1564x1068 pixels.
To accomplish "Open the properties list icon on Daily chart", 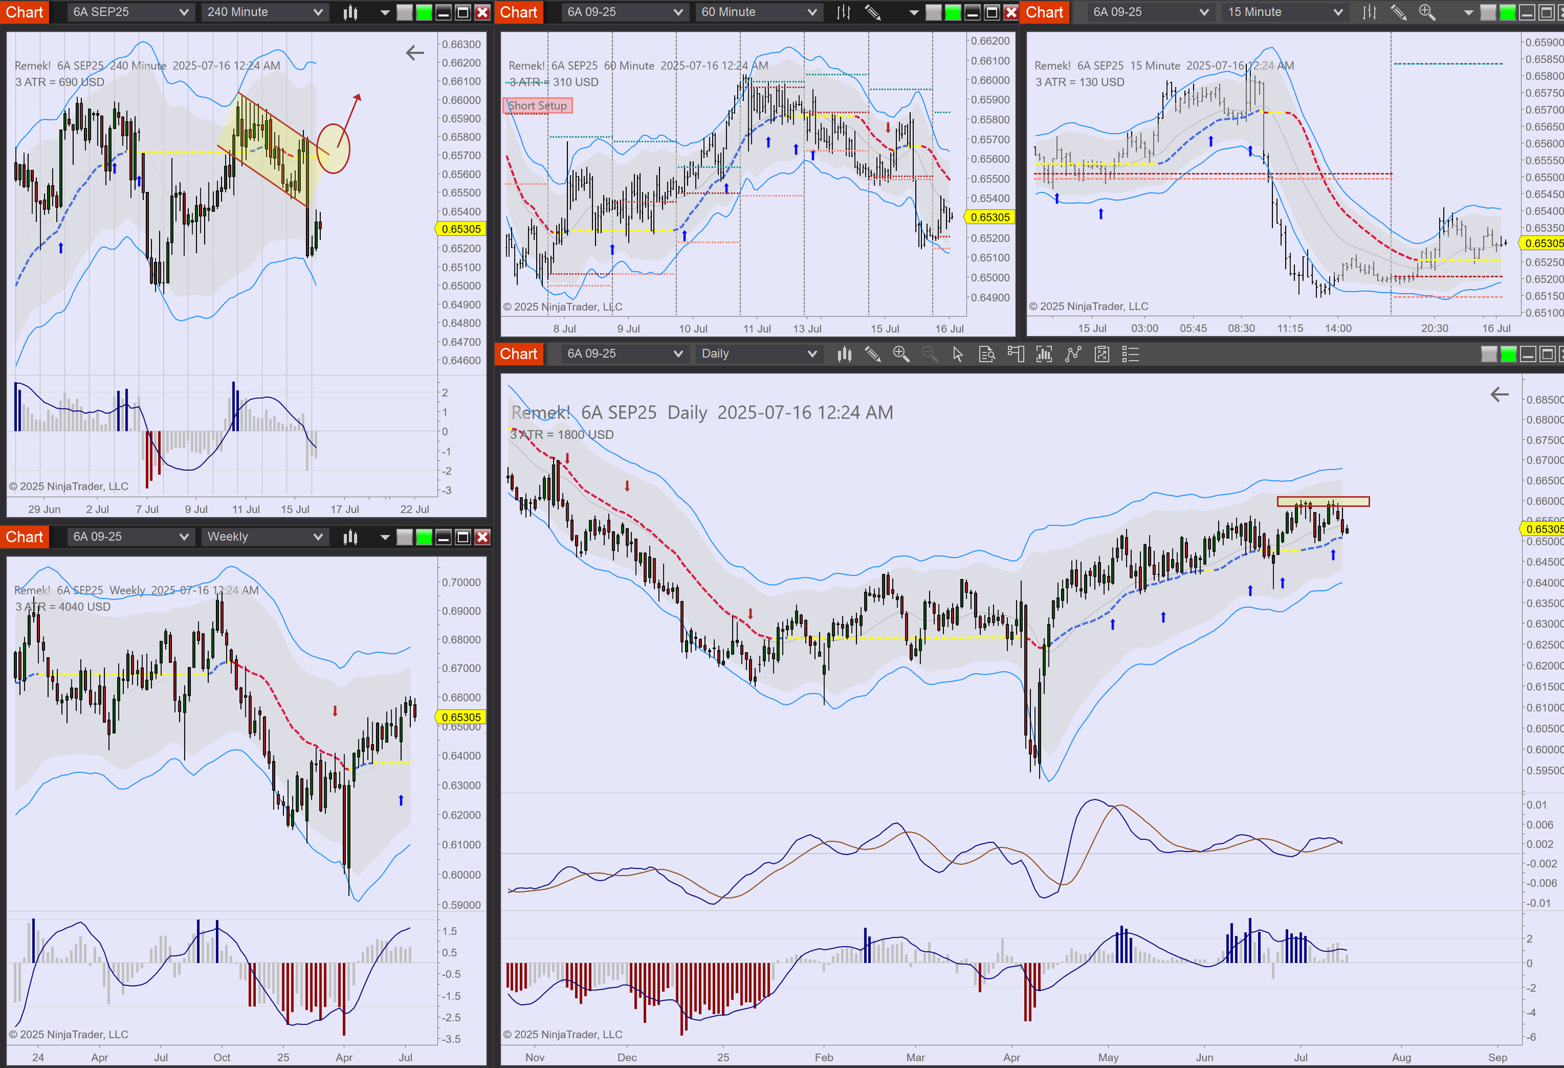I will [1130, 354].
